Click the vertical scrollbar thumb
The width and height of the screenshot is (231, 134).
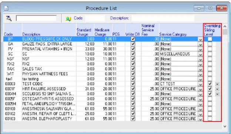[225, 32]
